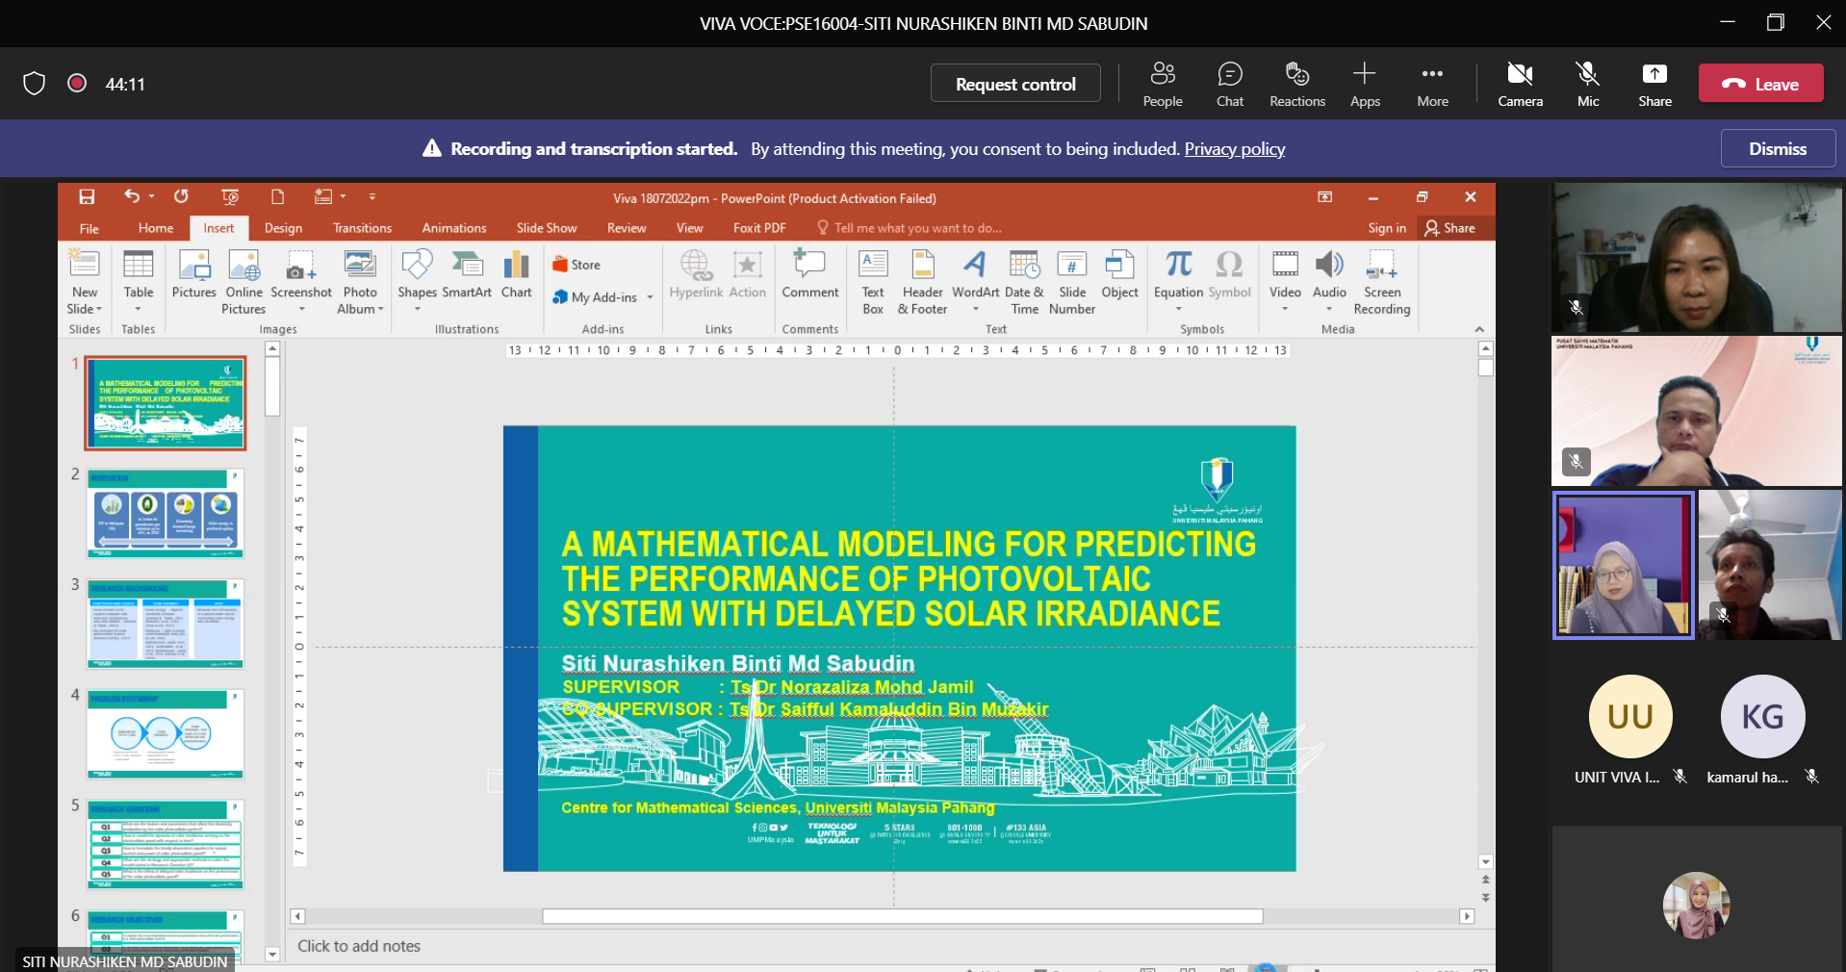Switch to the Transitions tab
The height and width of the screenshot is (972, 1846).
pyautogui.click(x=362, y=228)
